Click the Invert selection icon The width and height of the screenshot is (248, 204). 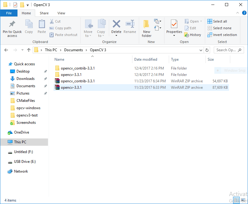[210, 35]
